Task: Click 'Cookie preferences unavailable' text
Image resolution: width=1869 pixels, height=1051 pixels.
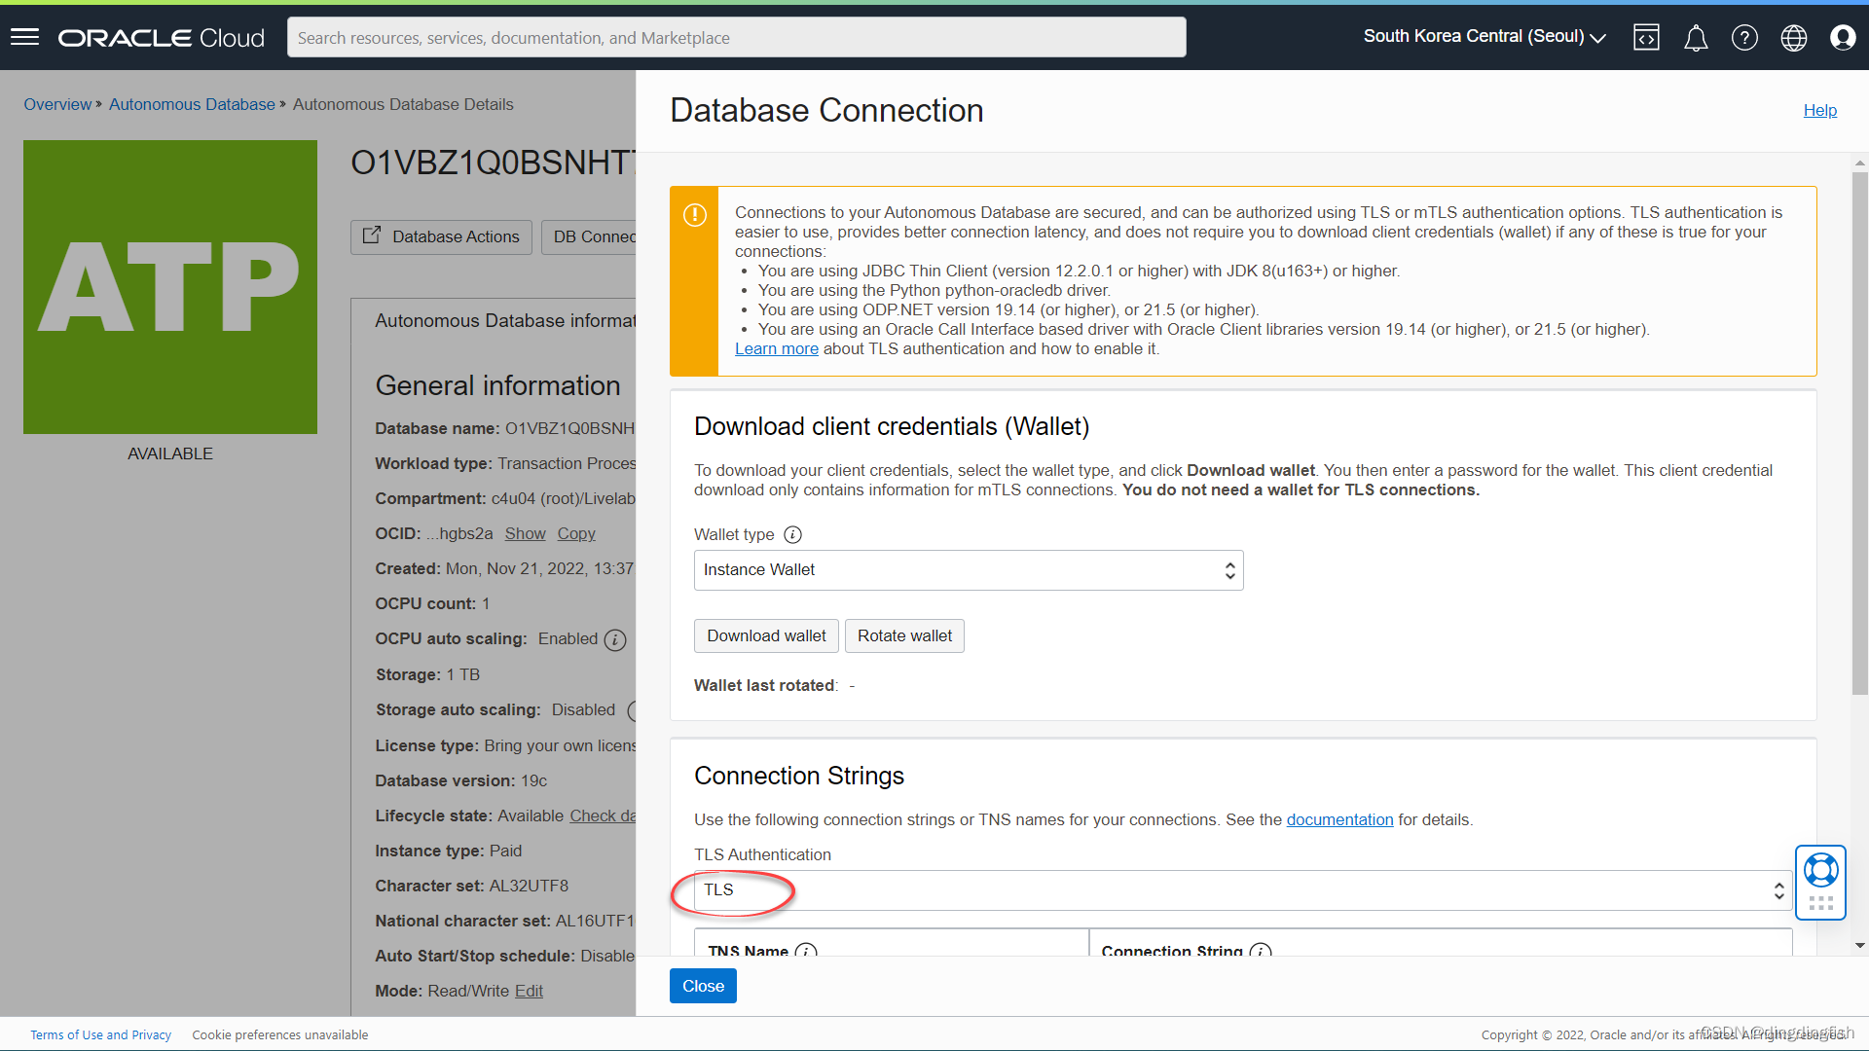Action: click(280, 1034)
